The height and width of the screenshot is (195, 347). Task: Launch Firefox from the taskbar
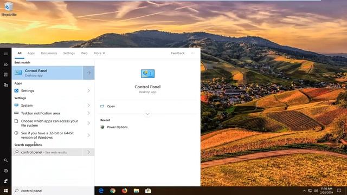(x=125, y=191)
